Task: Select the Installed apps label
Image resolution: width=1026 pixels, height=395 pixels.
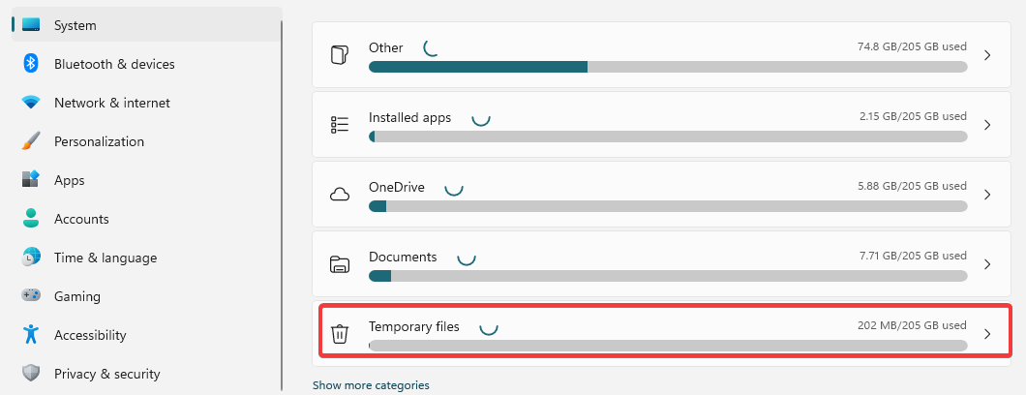Action: point(409,118)
